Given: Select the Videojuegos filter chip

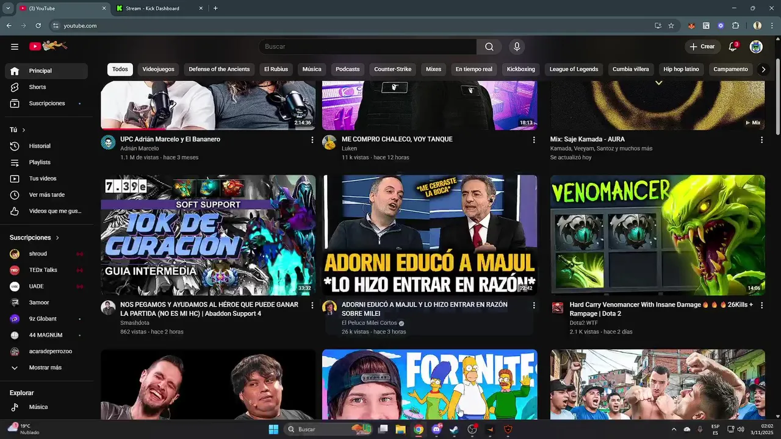Looking at the screenshot, I should 158,70.
